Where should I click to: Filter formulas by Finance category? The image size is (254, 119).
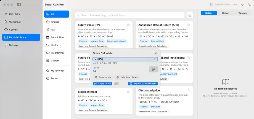coord(57,22)
